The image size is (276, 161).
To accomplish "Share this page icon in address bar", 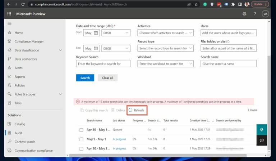I will 189,4.
